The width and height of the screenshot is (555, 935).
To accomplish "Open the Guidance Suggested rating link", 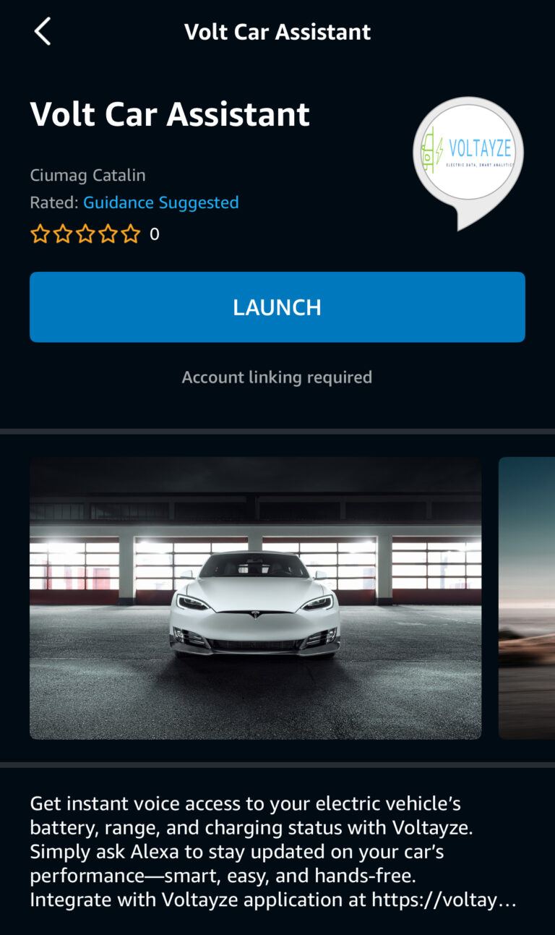I will coord(161,202).
